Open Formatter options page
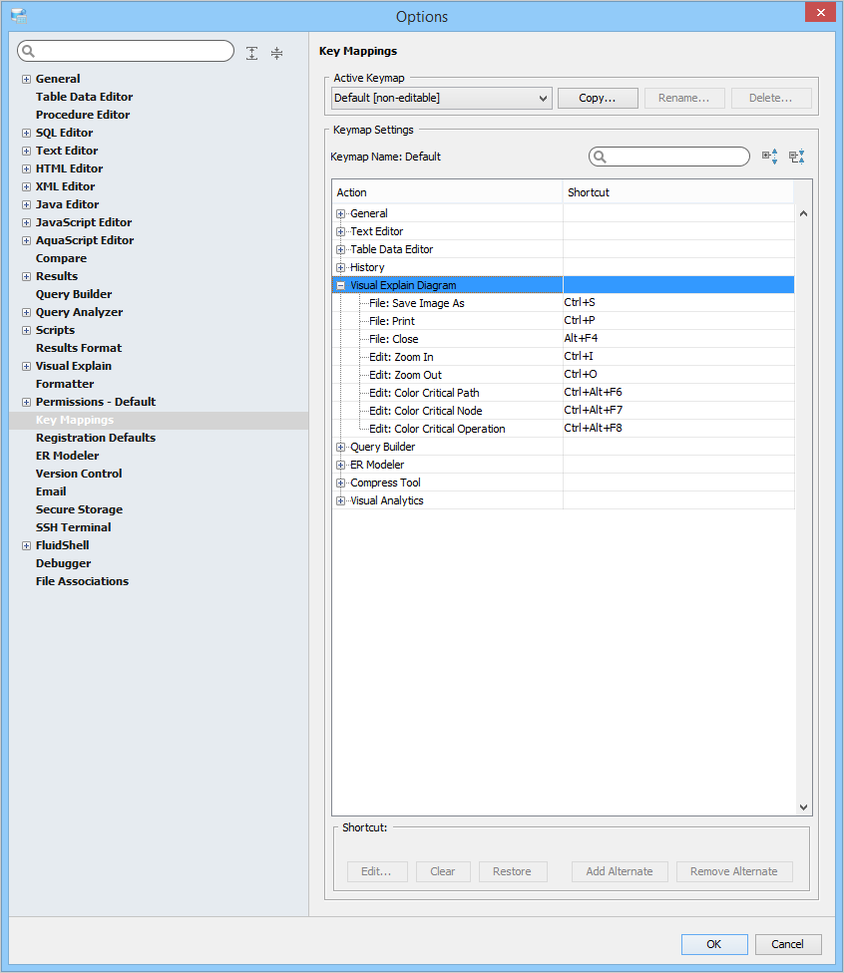The width and height of the screenshot is (844, 973). [x=65, y=384]
